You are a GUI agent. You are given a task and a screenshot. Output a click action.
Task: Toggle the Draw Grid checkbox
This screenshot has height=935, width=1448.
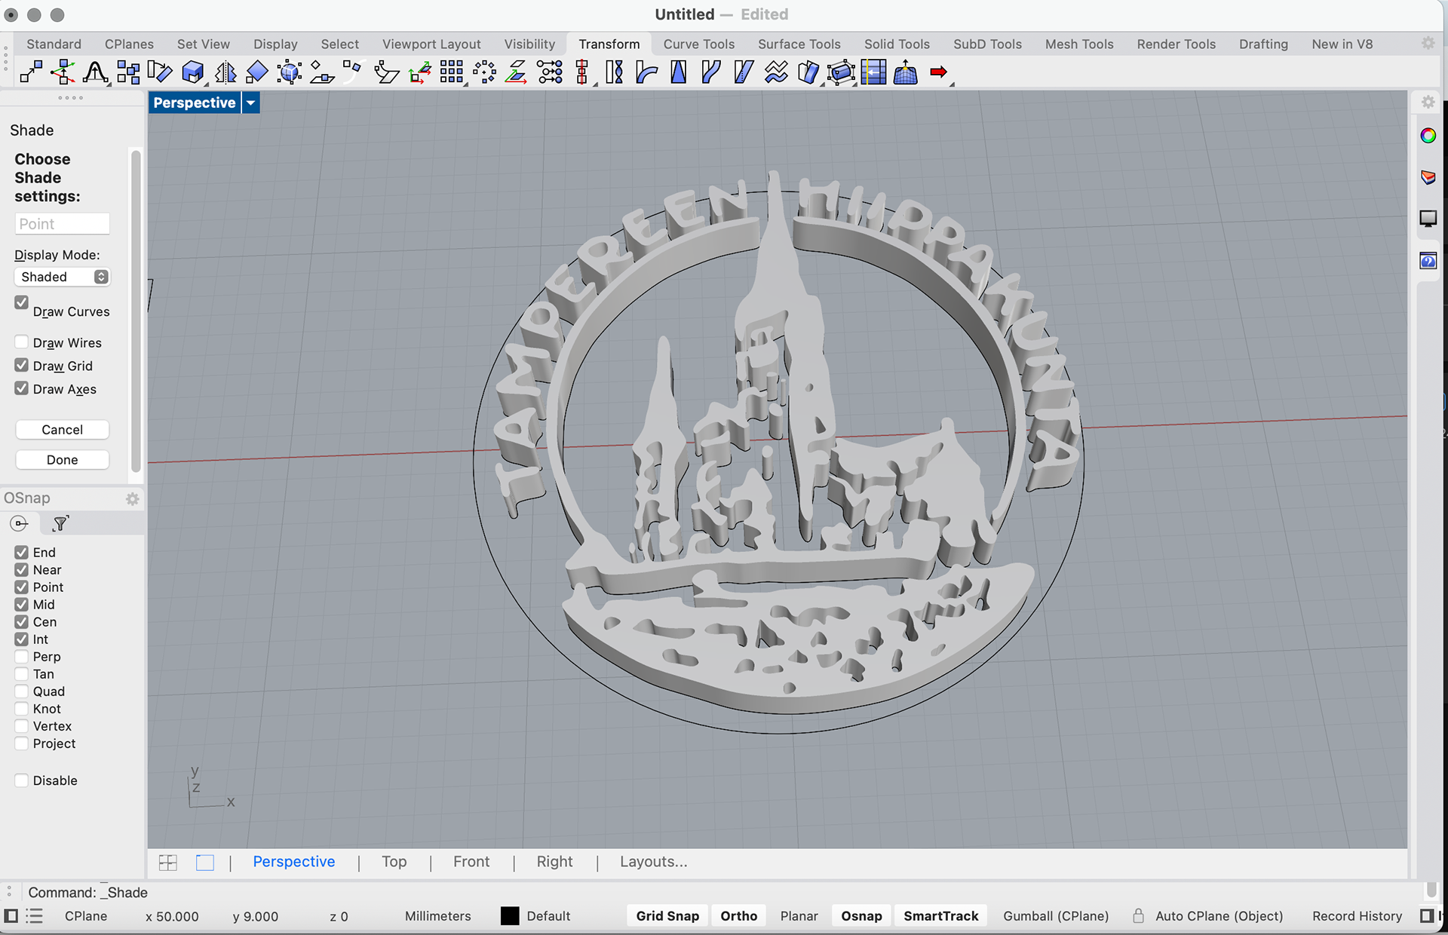[21, 366]
